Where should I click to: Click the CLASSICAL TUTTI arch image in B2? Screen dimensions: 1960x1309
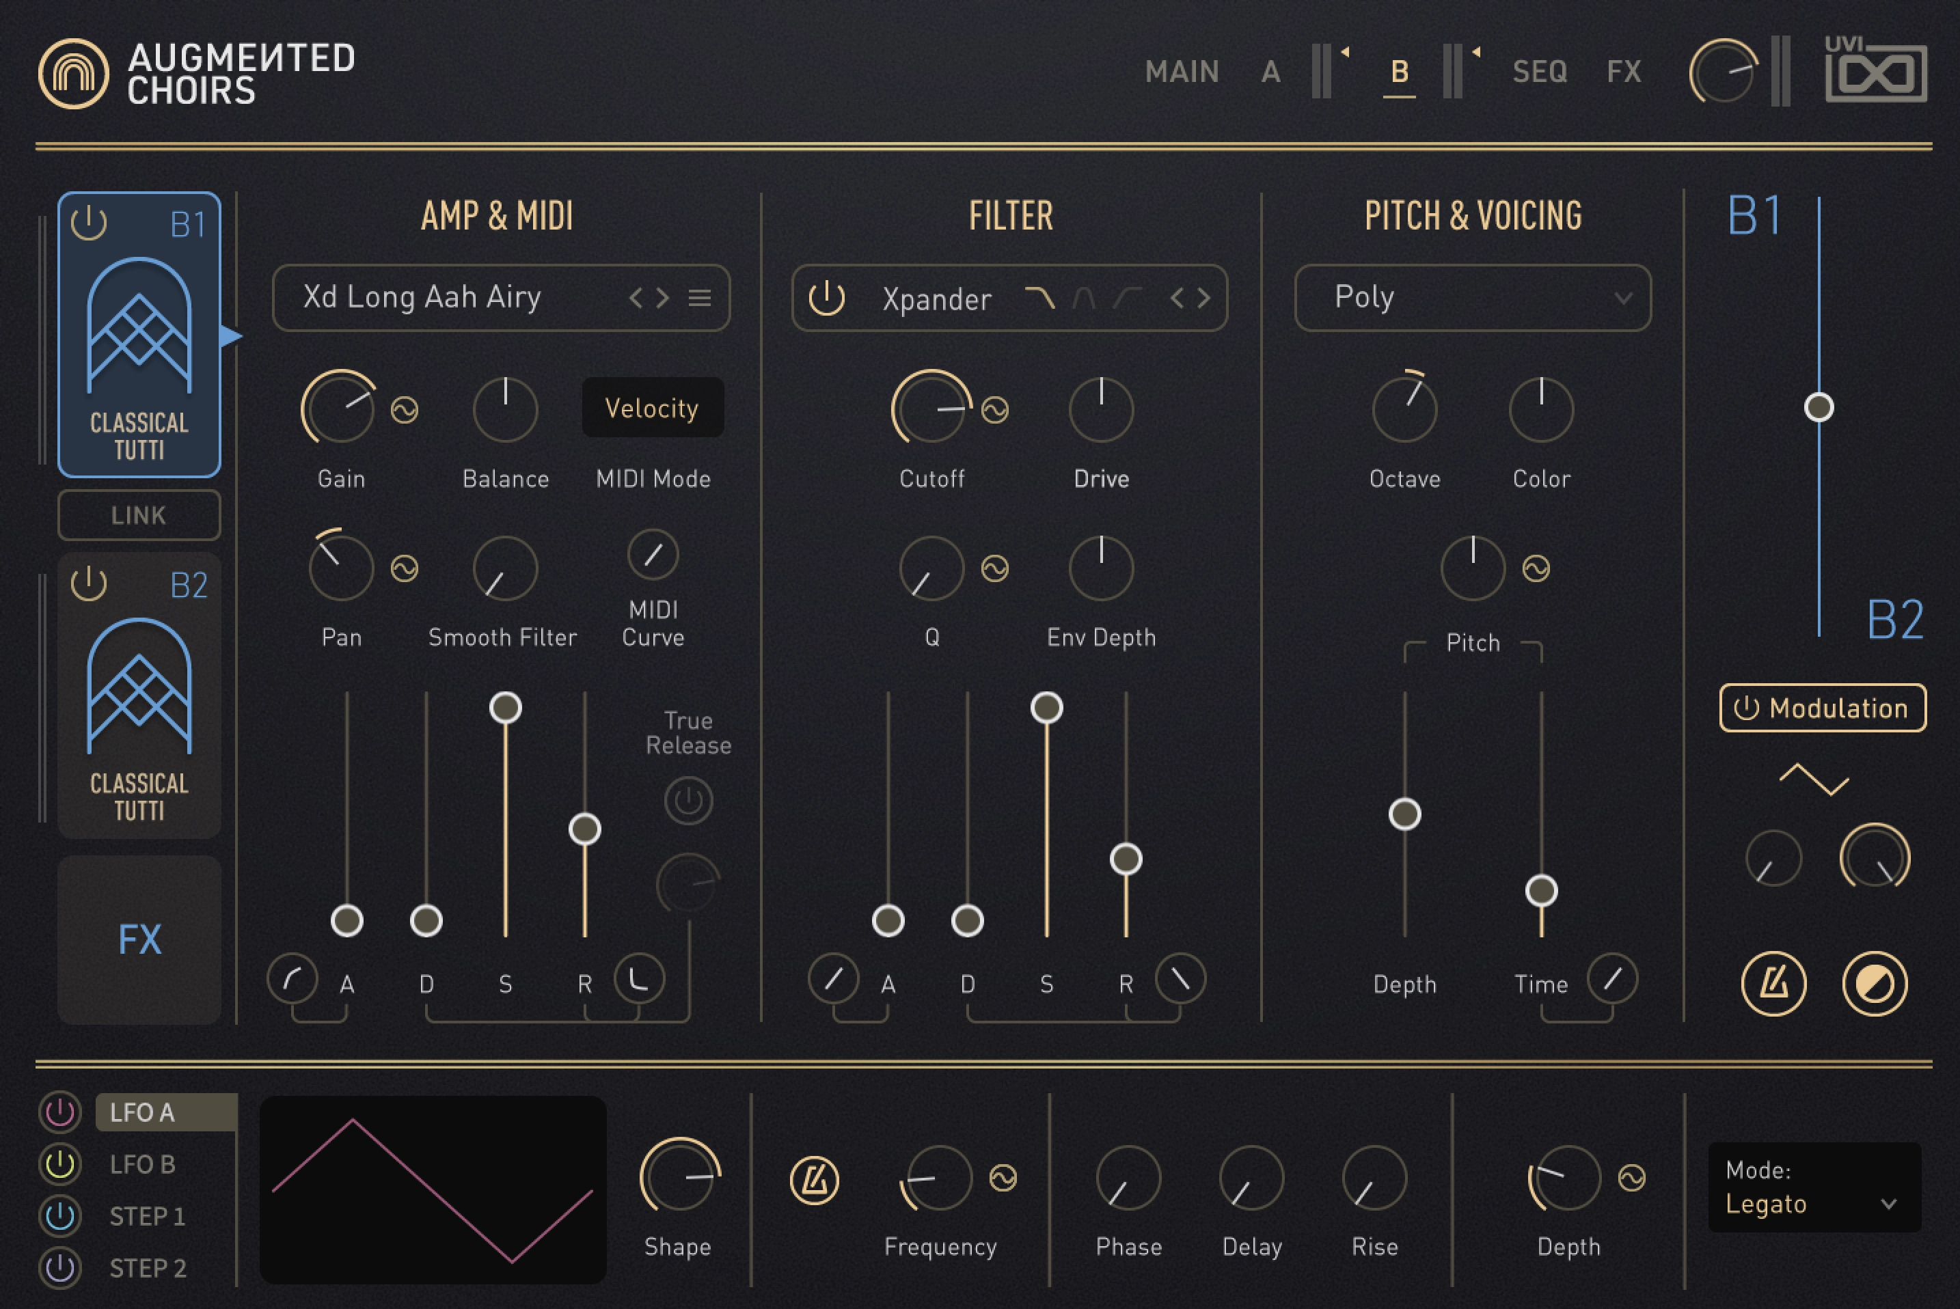pos(139,686)
